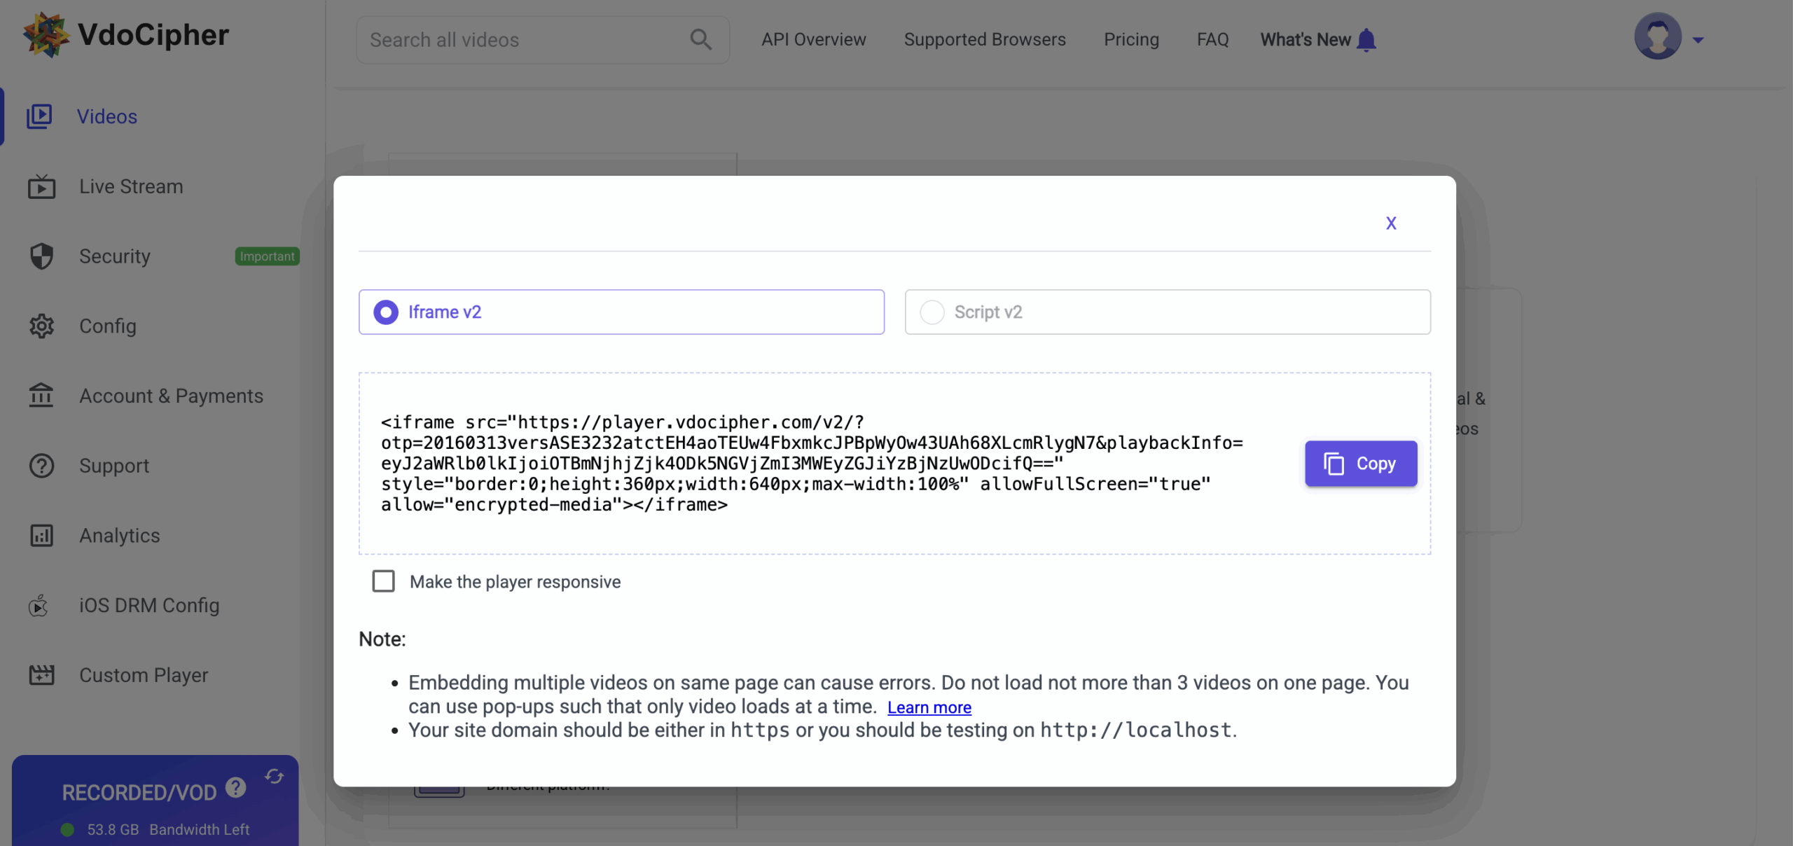Click the VdoCipher brand name text

point(153,35)
